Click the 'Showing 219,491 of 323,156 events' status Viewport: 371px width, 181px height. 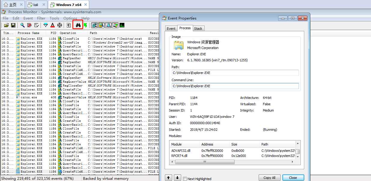point(38,179)
